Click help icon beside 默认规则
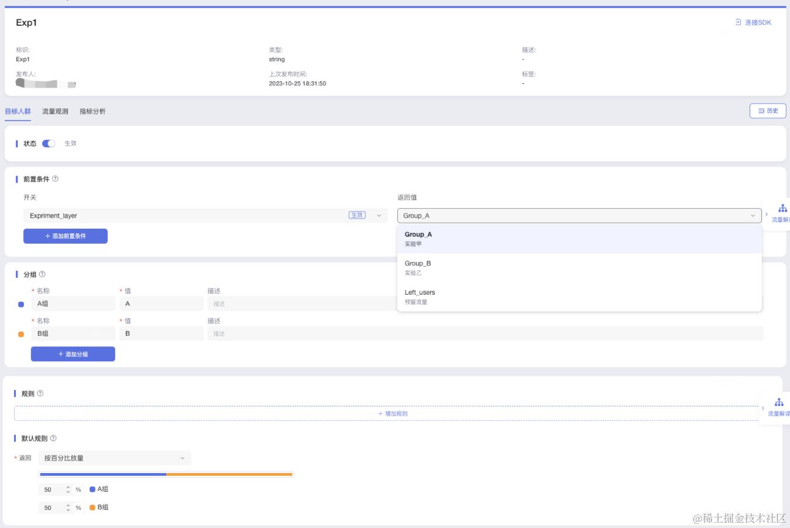790x528 pixels. 53,438
